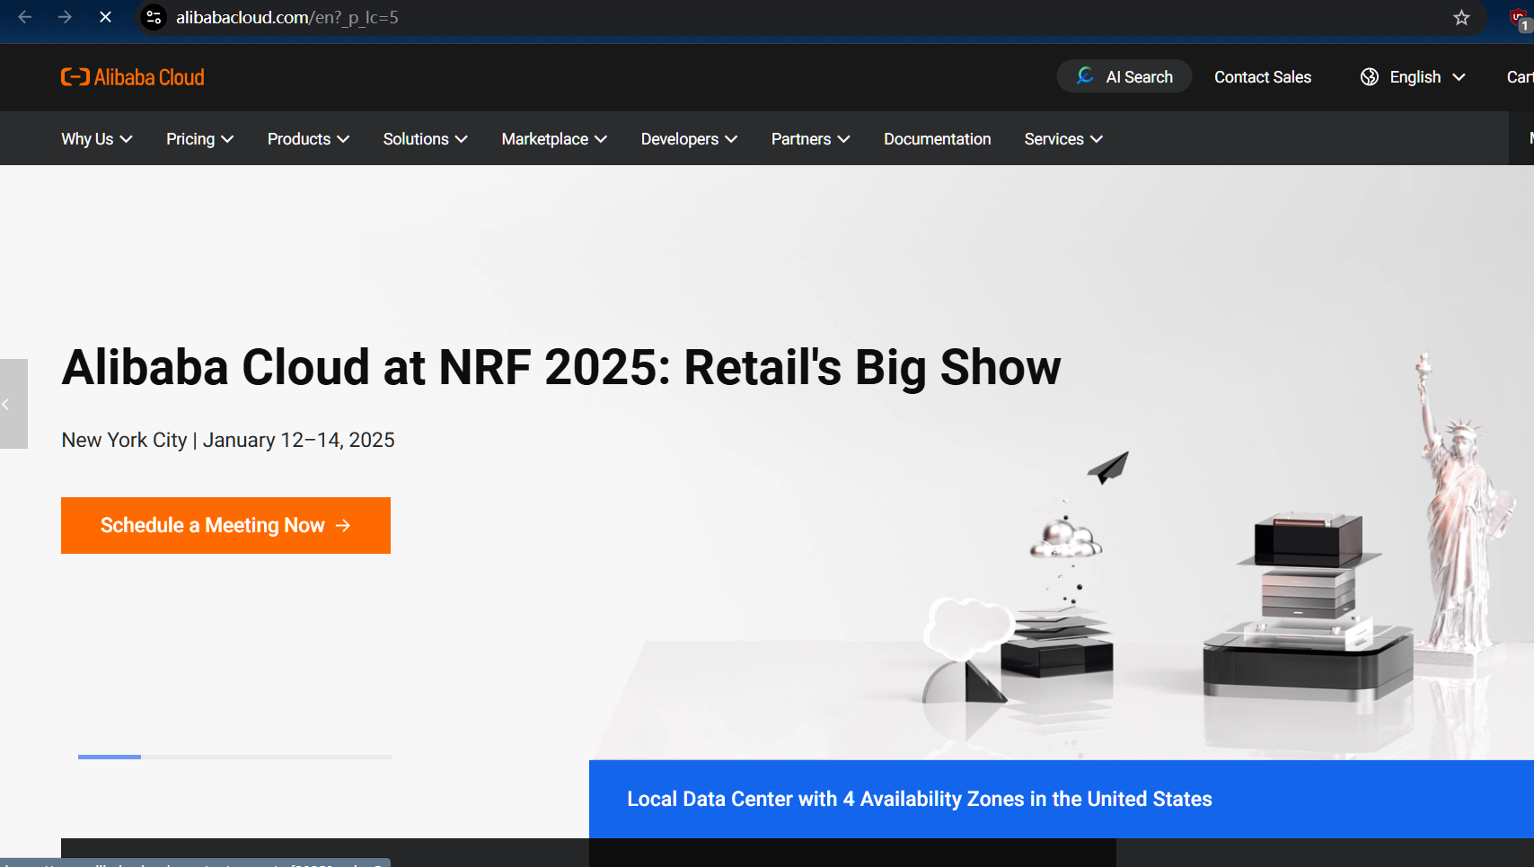
Task: Stop page loading with X icon
Action: (105, 17)
